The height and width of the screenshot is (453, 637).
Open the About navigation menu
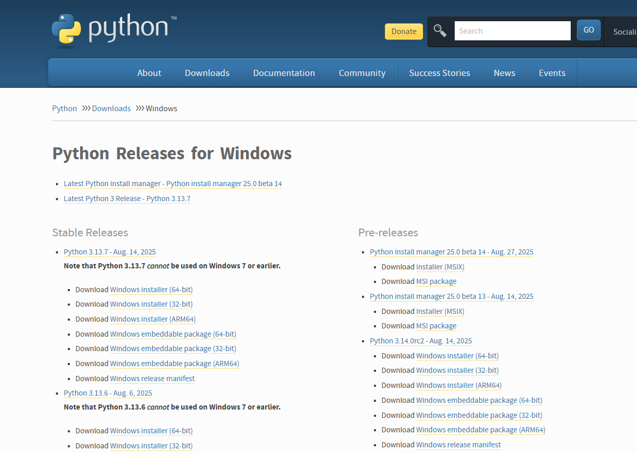coord(149,73)
